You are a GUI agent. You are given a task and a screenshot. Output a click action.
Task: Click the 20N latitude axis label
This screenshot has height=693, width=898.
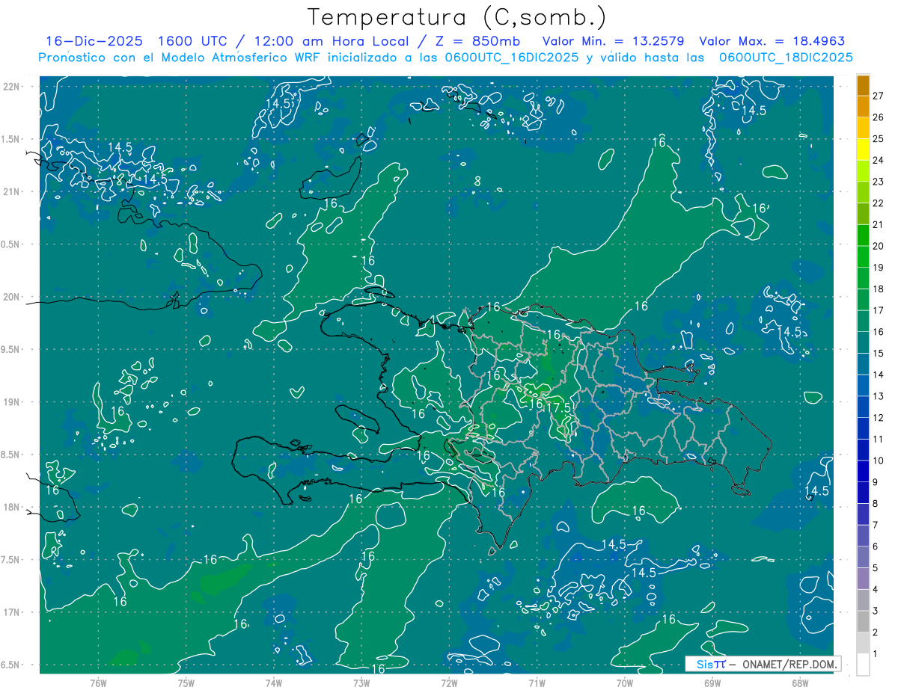click(11, 297)
